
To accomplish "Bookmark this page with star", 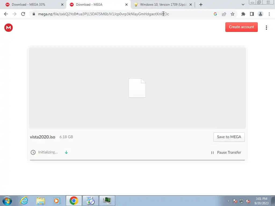I will point(233,14).
